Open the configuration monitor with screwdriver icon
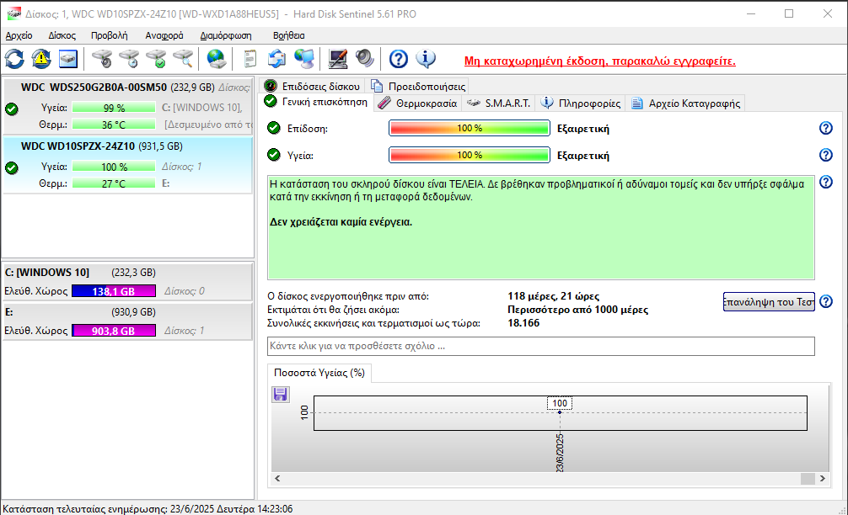848x515 pixels. [338, 58]
